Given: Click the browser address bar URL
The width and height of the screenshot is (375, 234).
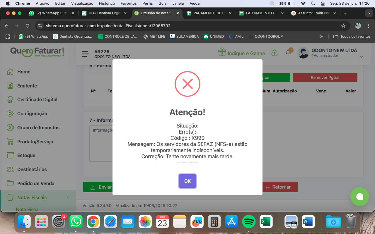Looking at the screenshot, I should coord(108,26).
